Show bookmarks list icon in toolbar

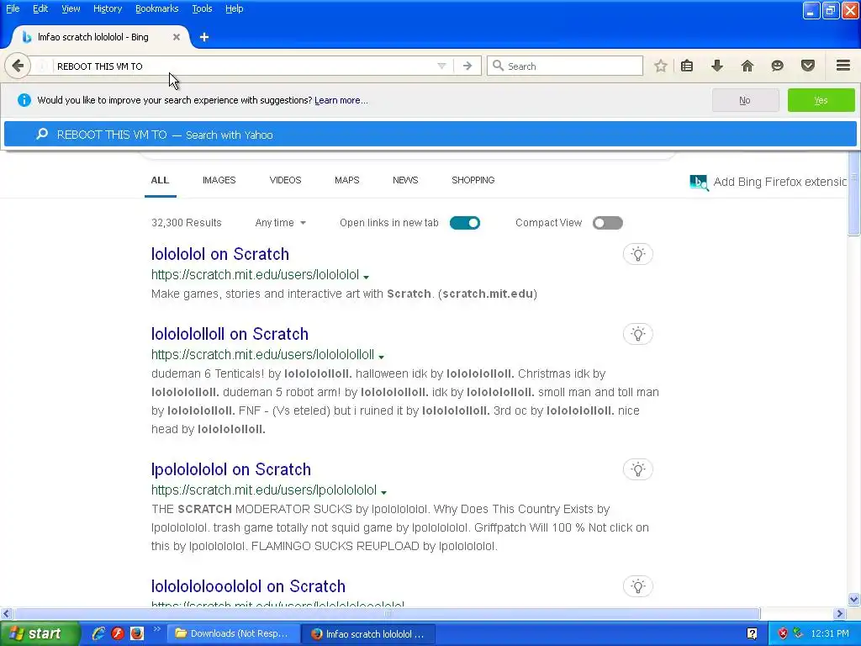[687, 66]
